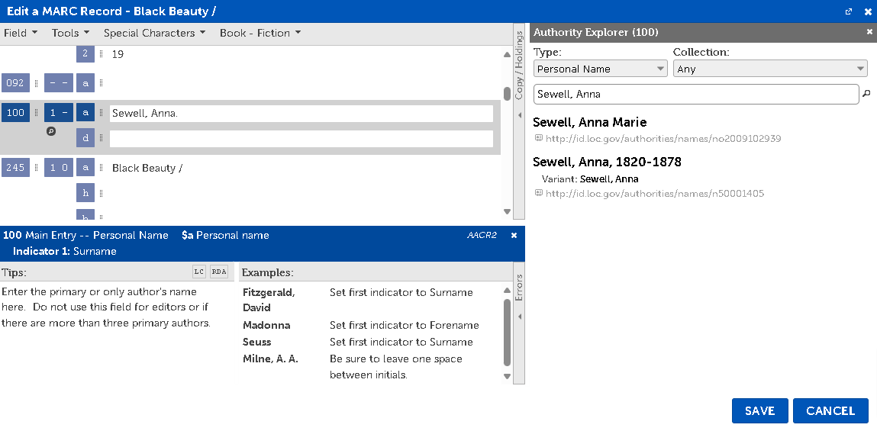
Task: Click the Madonna example
Action: (x=267, y=325)
